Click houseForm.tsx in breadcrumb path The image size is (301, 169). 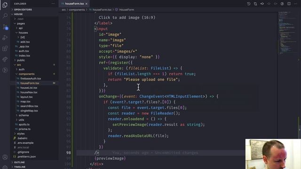coord(102,9)
